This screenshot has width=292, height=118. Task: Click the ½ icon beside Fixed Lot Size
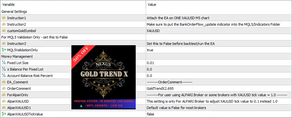[x=4, y=63]
